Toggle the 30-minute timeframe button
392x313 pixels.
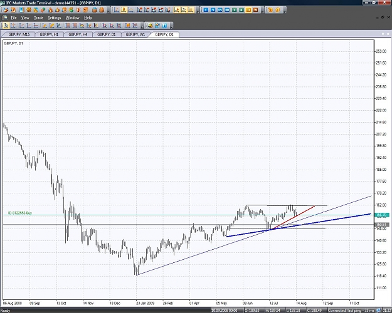(x=227, y=10)
